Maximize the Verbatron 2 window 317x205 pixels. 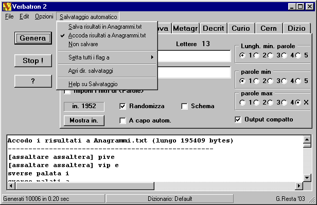pyautogui.click(x=300, y=7)
